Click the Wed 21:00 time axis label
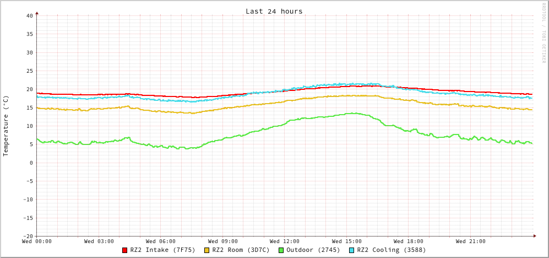The image size is (549, 258). point(471,241)
